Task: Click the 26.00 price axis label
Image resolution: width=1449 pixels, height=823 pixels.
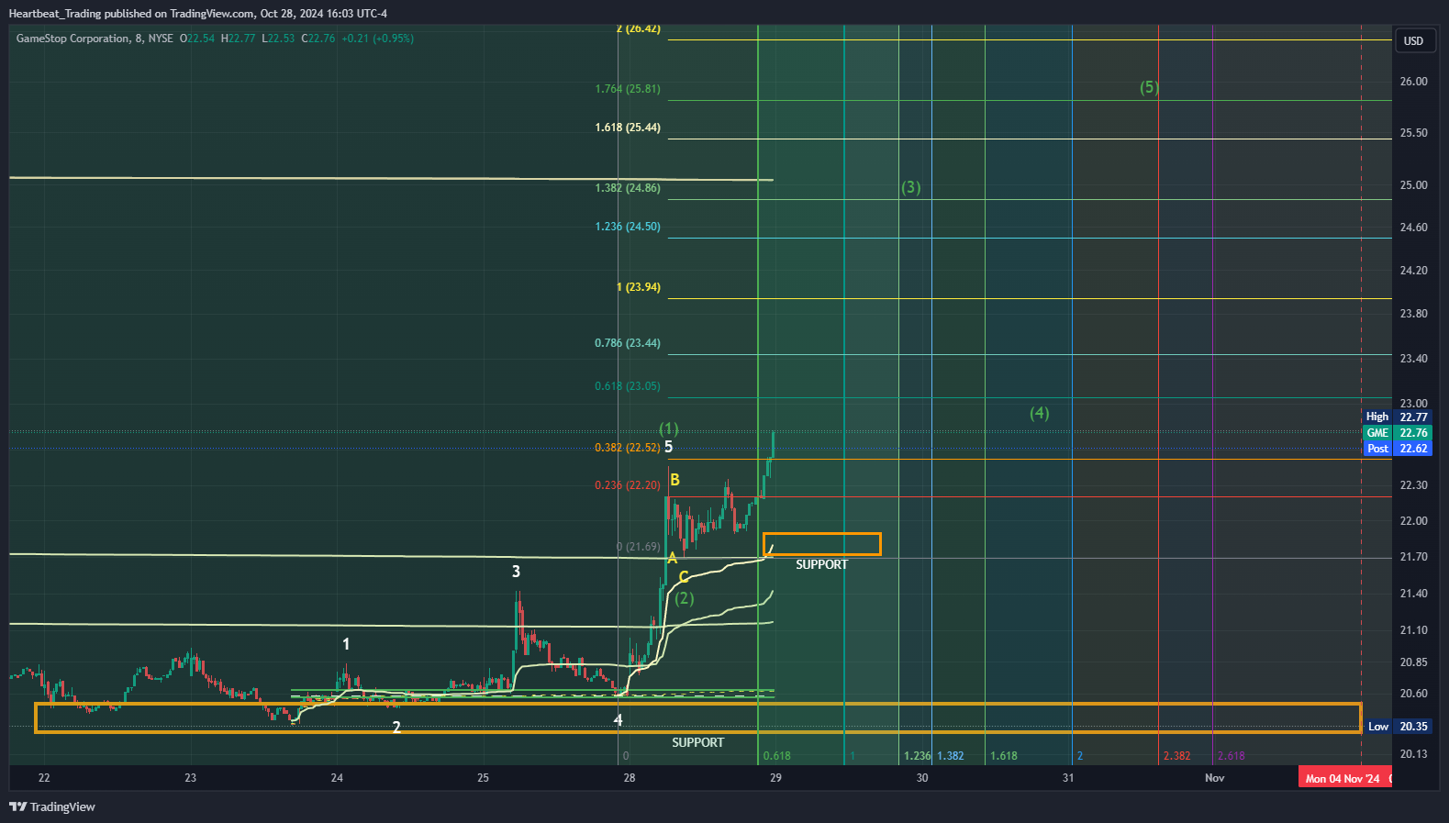Action: coord(1413,82)
